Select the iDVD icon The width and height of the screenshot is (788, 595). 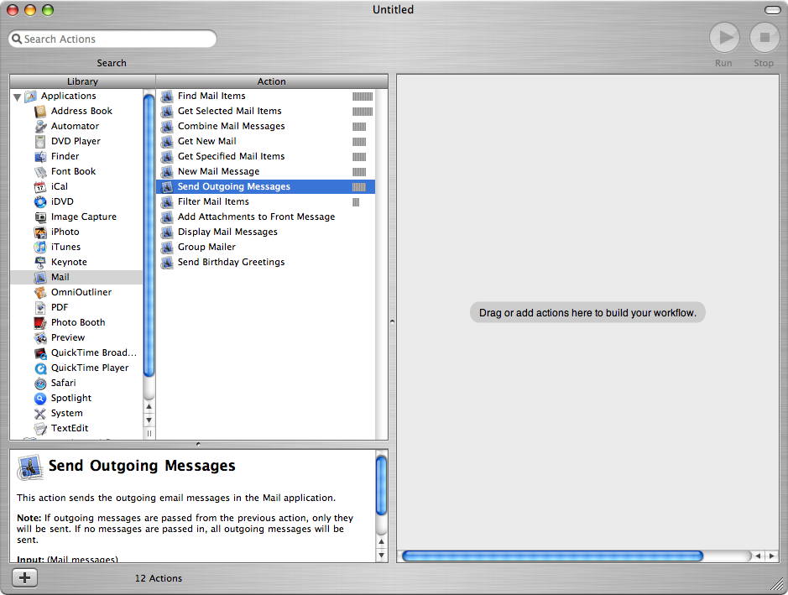(x=40, y=201)
